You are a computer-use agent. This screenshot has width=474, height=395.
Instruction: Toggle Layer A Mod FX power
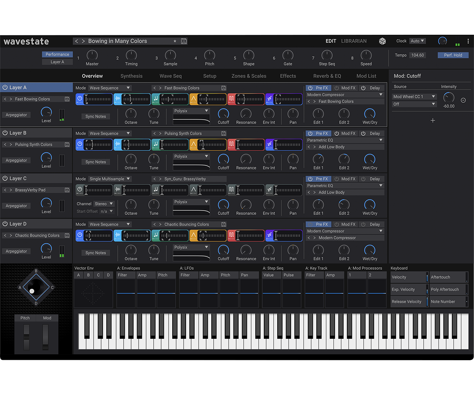pyautogui.click(x=336, y=88)
